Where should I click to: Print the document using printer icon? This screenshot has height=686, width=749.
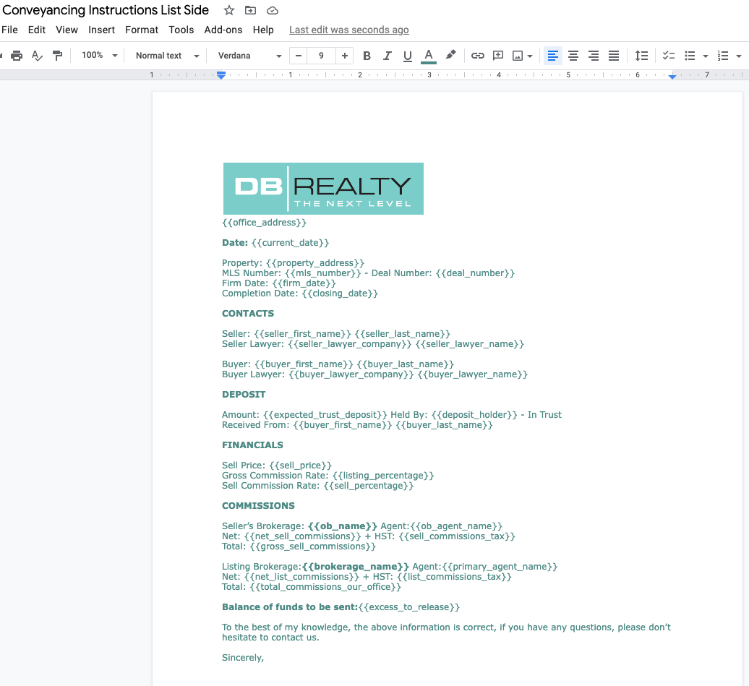tap(17, 56)
